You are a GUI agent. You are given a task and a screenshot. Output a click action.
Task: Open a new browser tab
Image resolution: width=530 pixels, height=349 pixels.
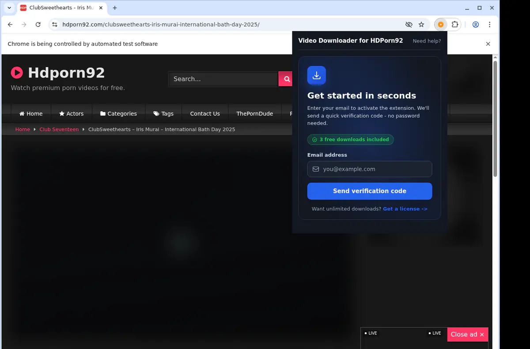click(x=115, y=8)
